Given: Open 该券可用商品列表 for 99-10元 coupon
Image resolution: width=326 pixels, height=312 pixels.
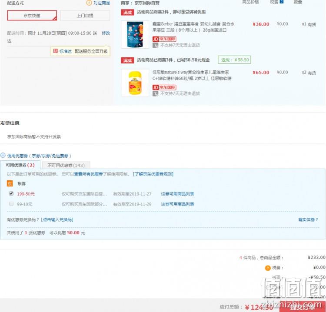Looking at the screenshot, I should 177,204.
